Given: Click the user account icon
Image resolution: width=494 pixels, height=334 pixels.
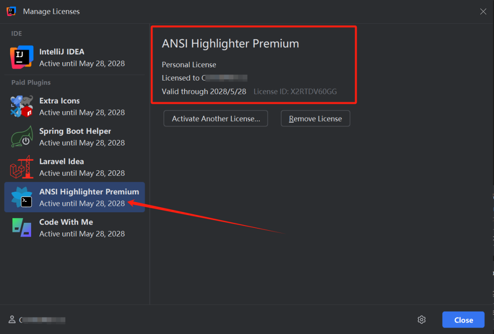Looking at the screenshot, I should tap(12, 320).
